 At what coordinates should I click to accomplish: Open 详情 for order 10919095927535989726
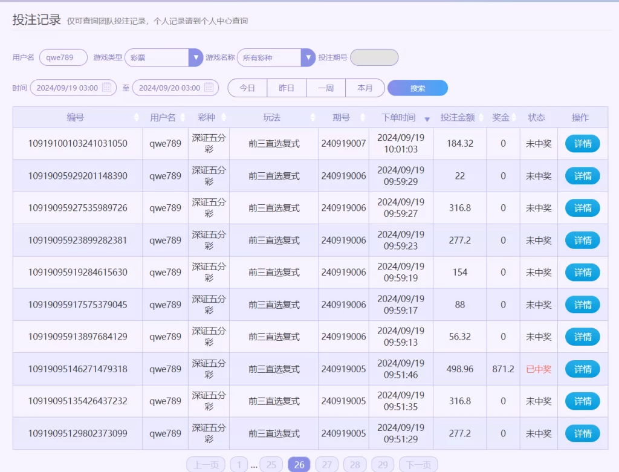pyautogui.click(x=583, y=208)
